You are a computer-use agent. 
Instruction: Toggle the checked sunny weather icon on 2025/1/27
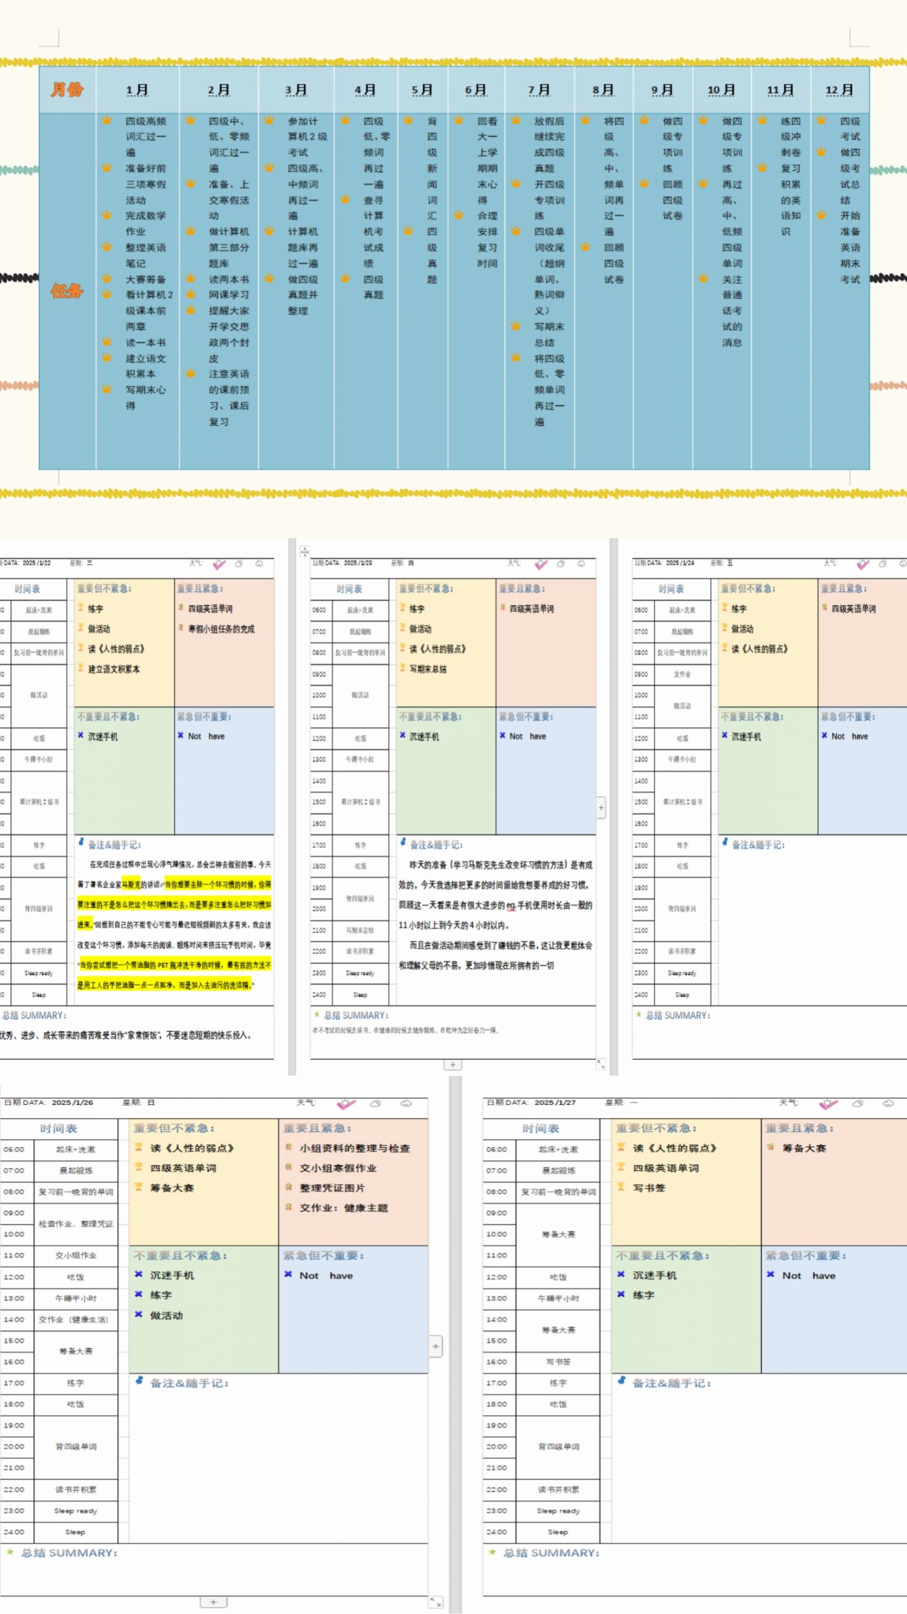(x=828, y=1103)
